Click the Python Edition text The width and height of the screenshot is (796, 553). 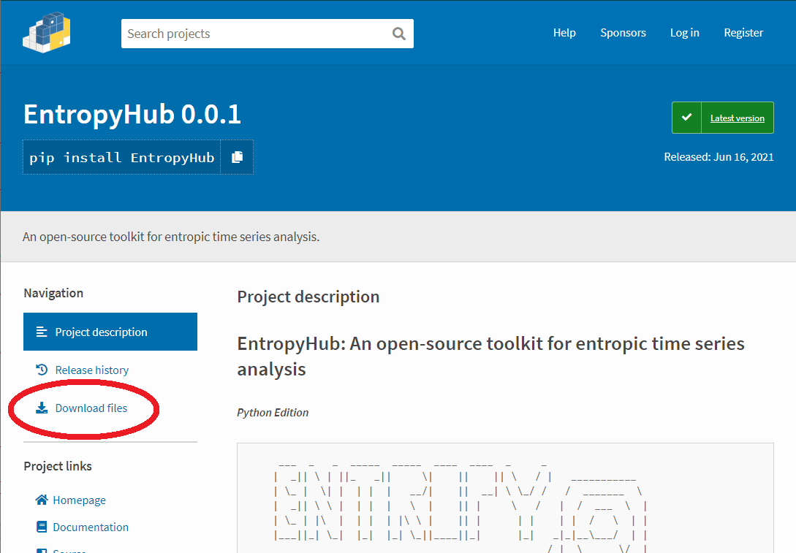(273, 413)
